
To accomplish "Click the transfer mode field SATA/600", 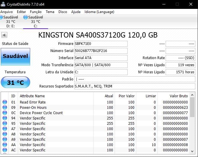I will 101,65.
